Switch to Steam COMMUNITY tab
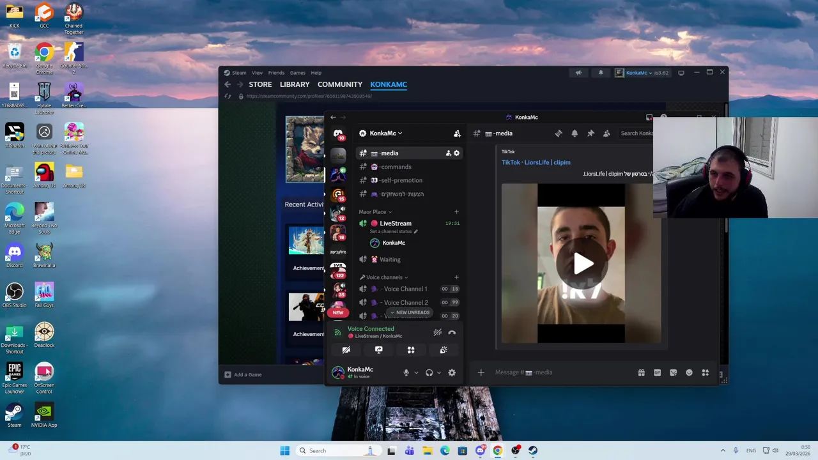The height and width of the screenshot is (460, 818). pyautogui.click(x=340, y=84)
